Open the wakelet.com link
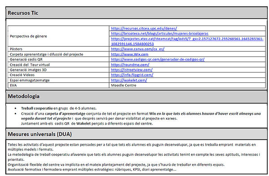Image resolution: width=269 pixels, height=176 pixels. (x=129, y=80)
